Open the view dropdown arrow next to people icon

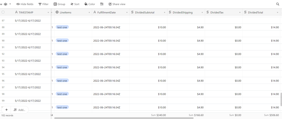tap(10, 4)
